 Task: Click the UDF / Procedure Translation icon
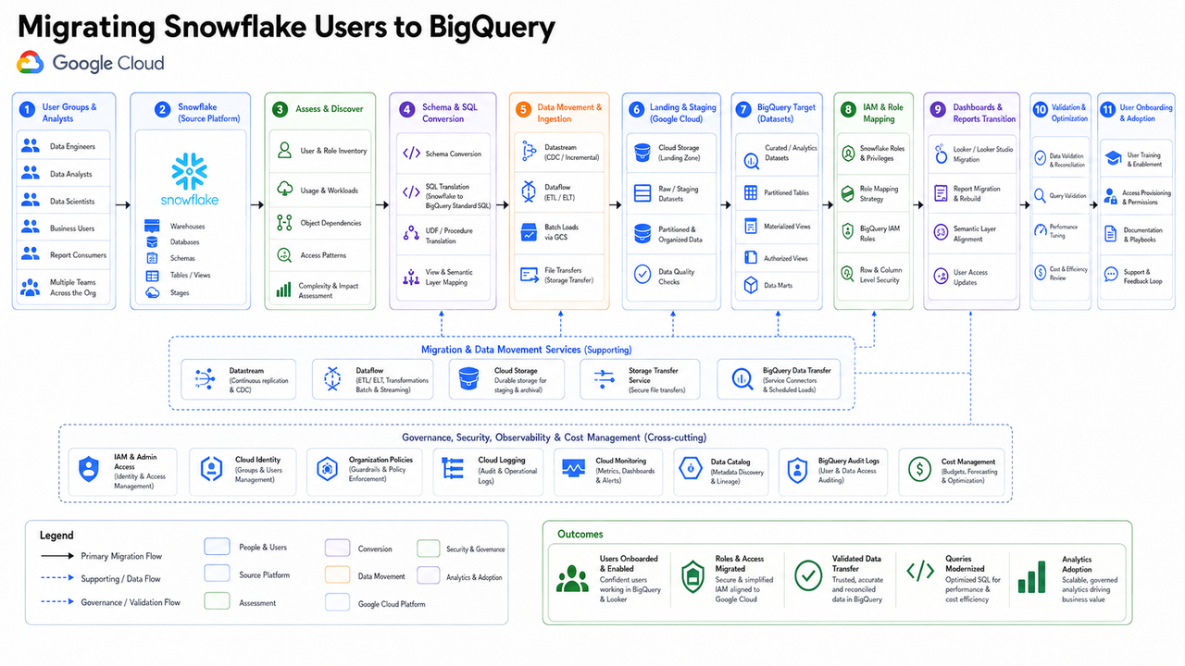[411, 235]
